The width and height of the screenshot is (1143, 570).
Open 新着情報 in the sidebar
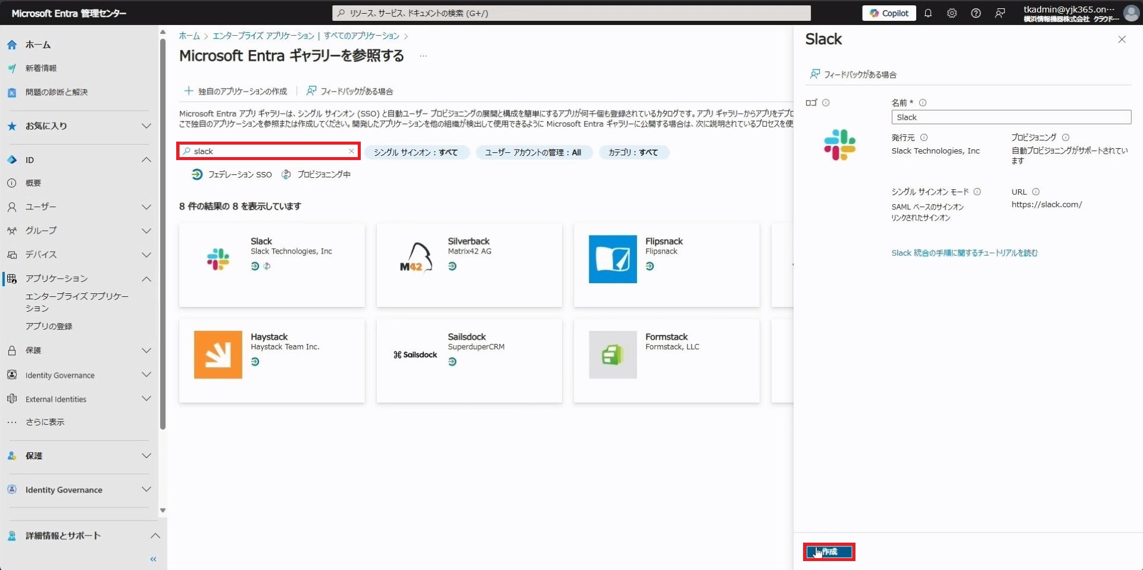pyautogui.click(x=40, y=68)
